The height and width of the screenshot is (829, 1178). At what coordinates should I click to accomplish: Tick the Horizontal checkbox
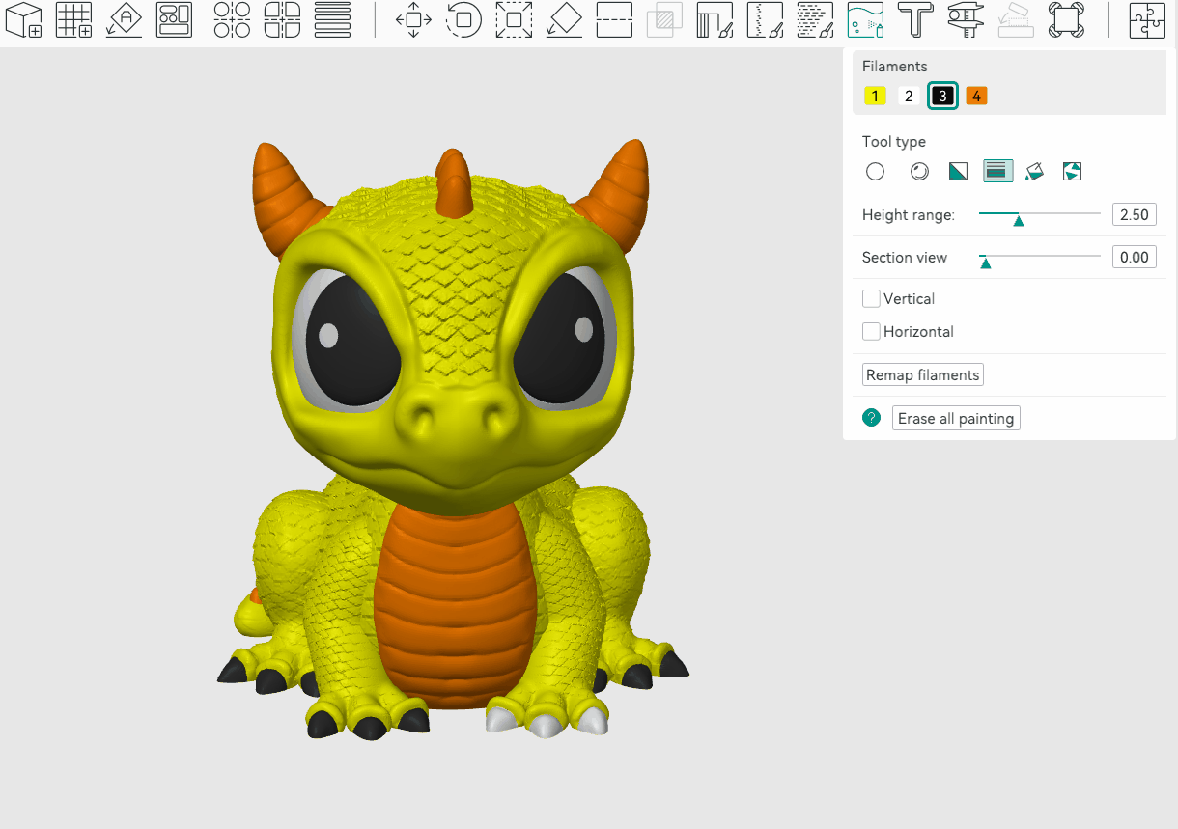tap(871, 332)
